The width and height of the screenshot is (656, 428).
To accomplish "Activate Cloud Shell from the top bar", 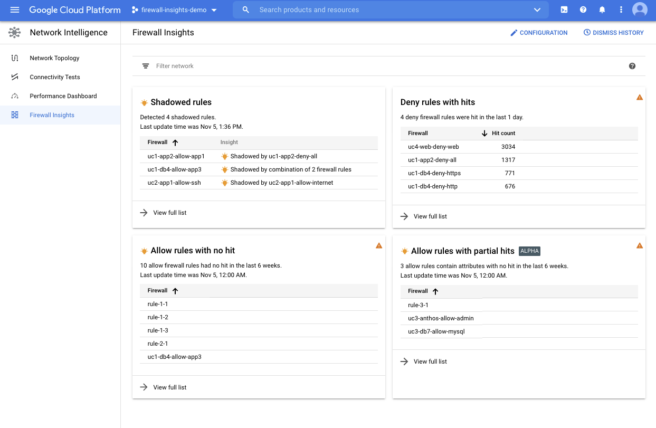I will click(564, 10).
